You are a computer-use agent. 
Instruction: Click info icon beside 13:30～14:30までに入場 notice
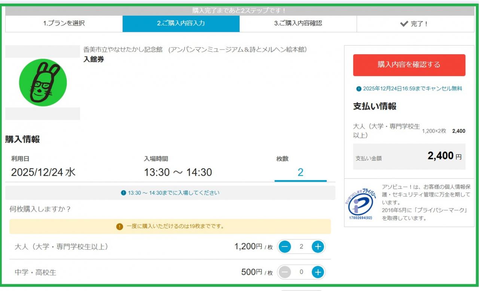coord(123,193)
